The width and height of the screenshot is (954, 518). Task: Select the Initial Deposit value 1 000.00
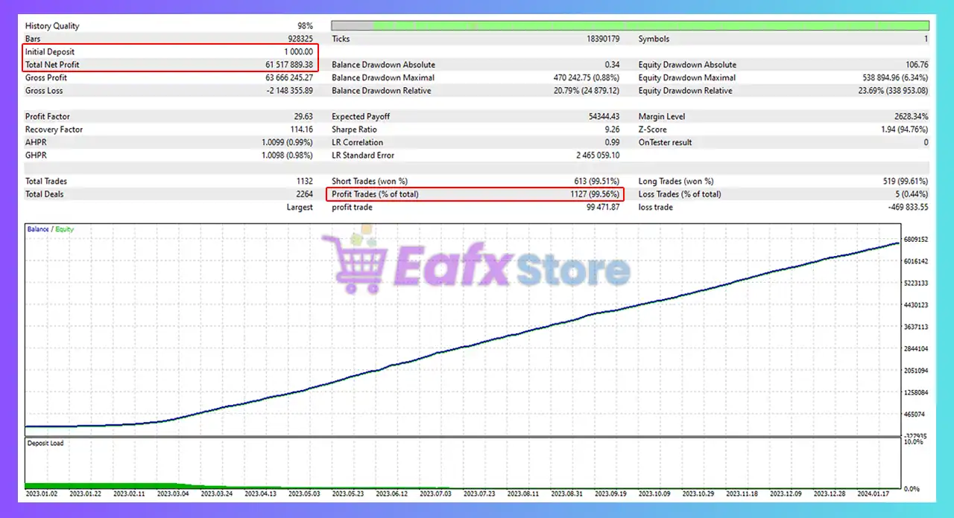point(298,52)
